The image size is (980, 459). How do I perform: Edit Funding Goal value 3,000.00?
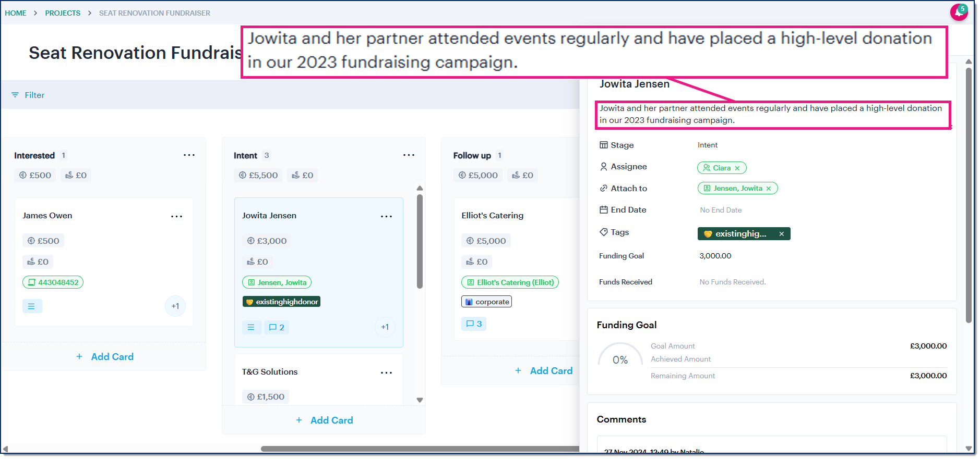(715, 256)
